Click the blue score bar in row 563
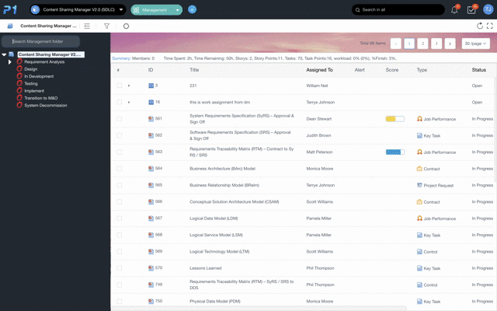 (x=395, y=152)
